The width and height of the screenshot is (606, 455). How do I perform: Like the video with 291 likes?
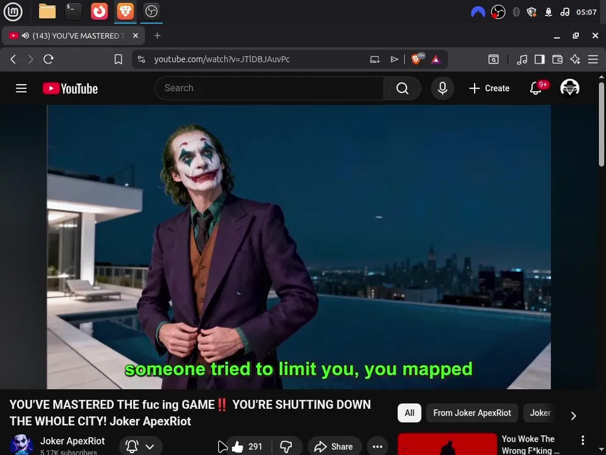248,447
